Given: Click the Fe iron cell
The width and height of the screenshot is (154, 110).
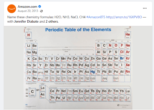Looking at the screenshot, I should [69, 59].
